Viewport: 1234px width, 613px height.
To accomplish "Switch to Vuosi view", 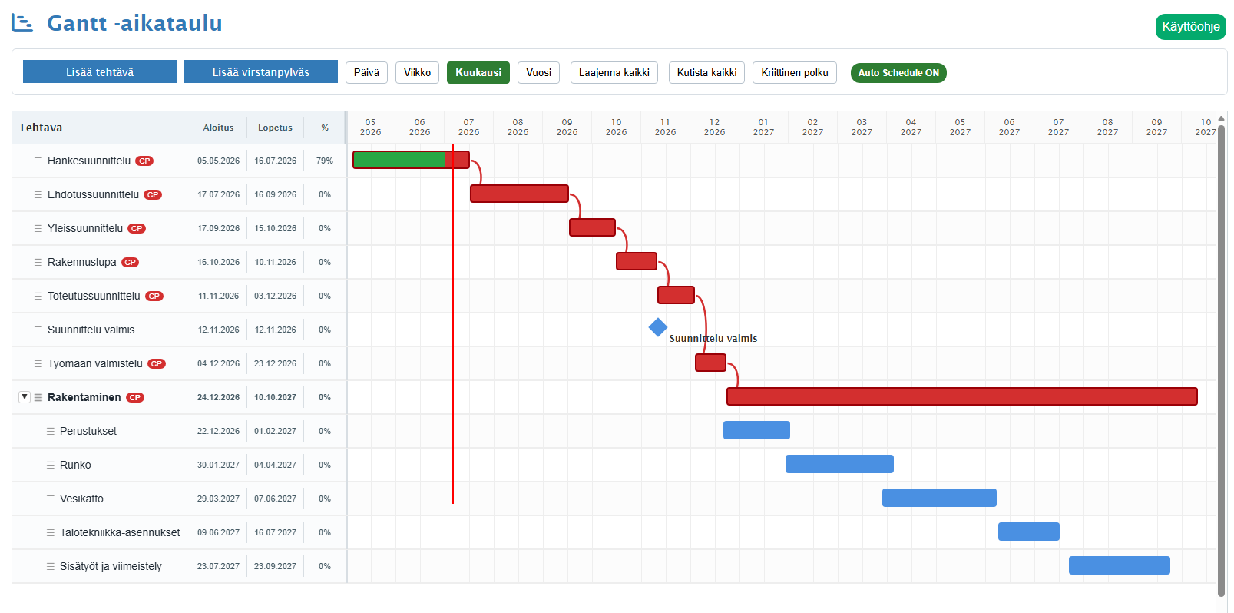I will tap(538, 73).
